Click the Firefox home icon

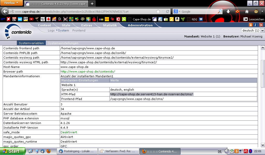pyautogui.click(x=247, y=12)
